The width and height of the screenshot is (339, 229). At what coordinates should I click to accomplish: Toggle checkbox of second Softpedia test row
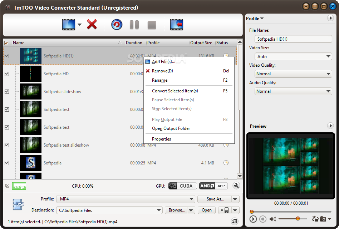[7, 127]
